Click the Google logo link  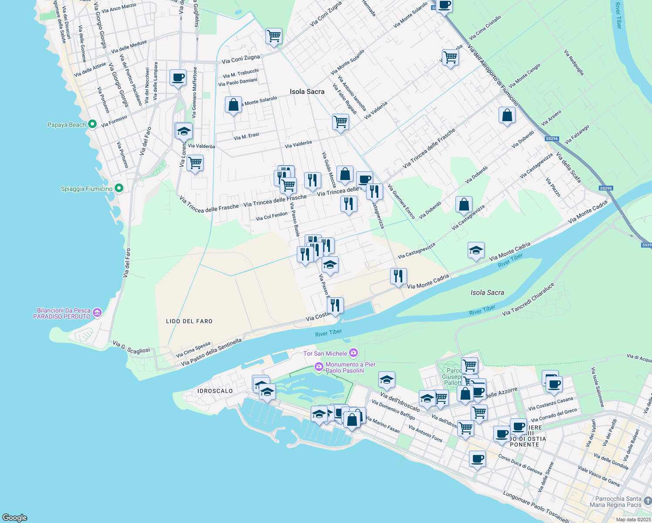(x=15, y=517)
